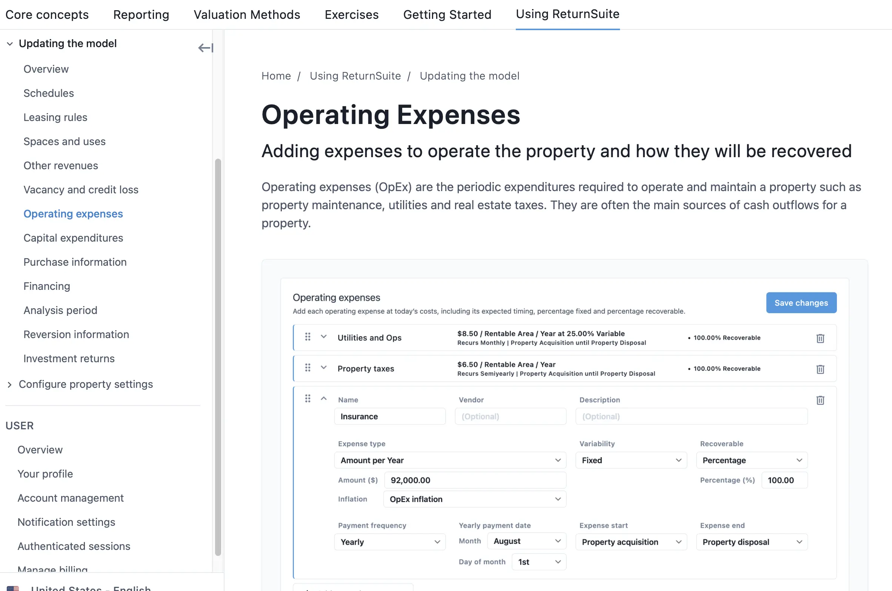Expand the Property taxes expense row

point(324,367)
